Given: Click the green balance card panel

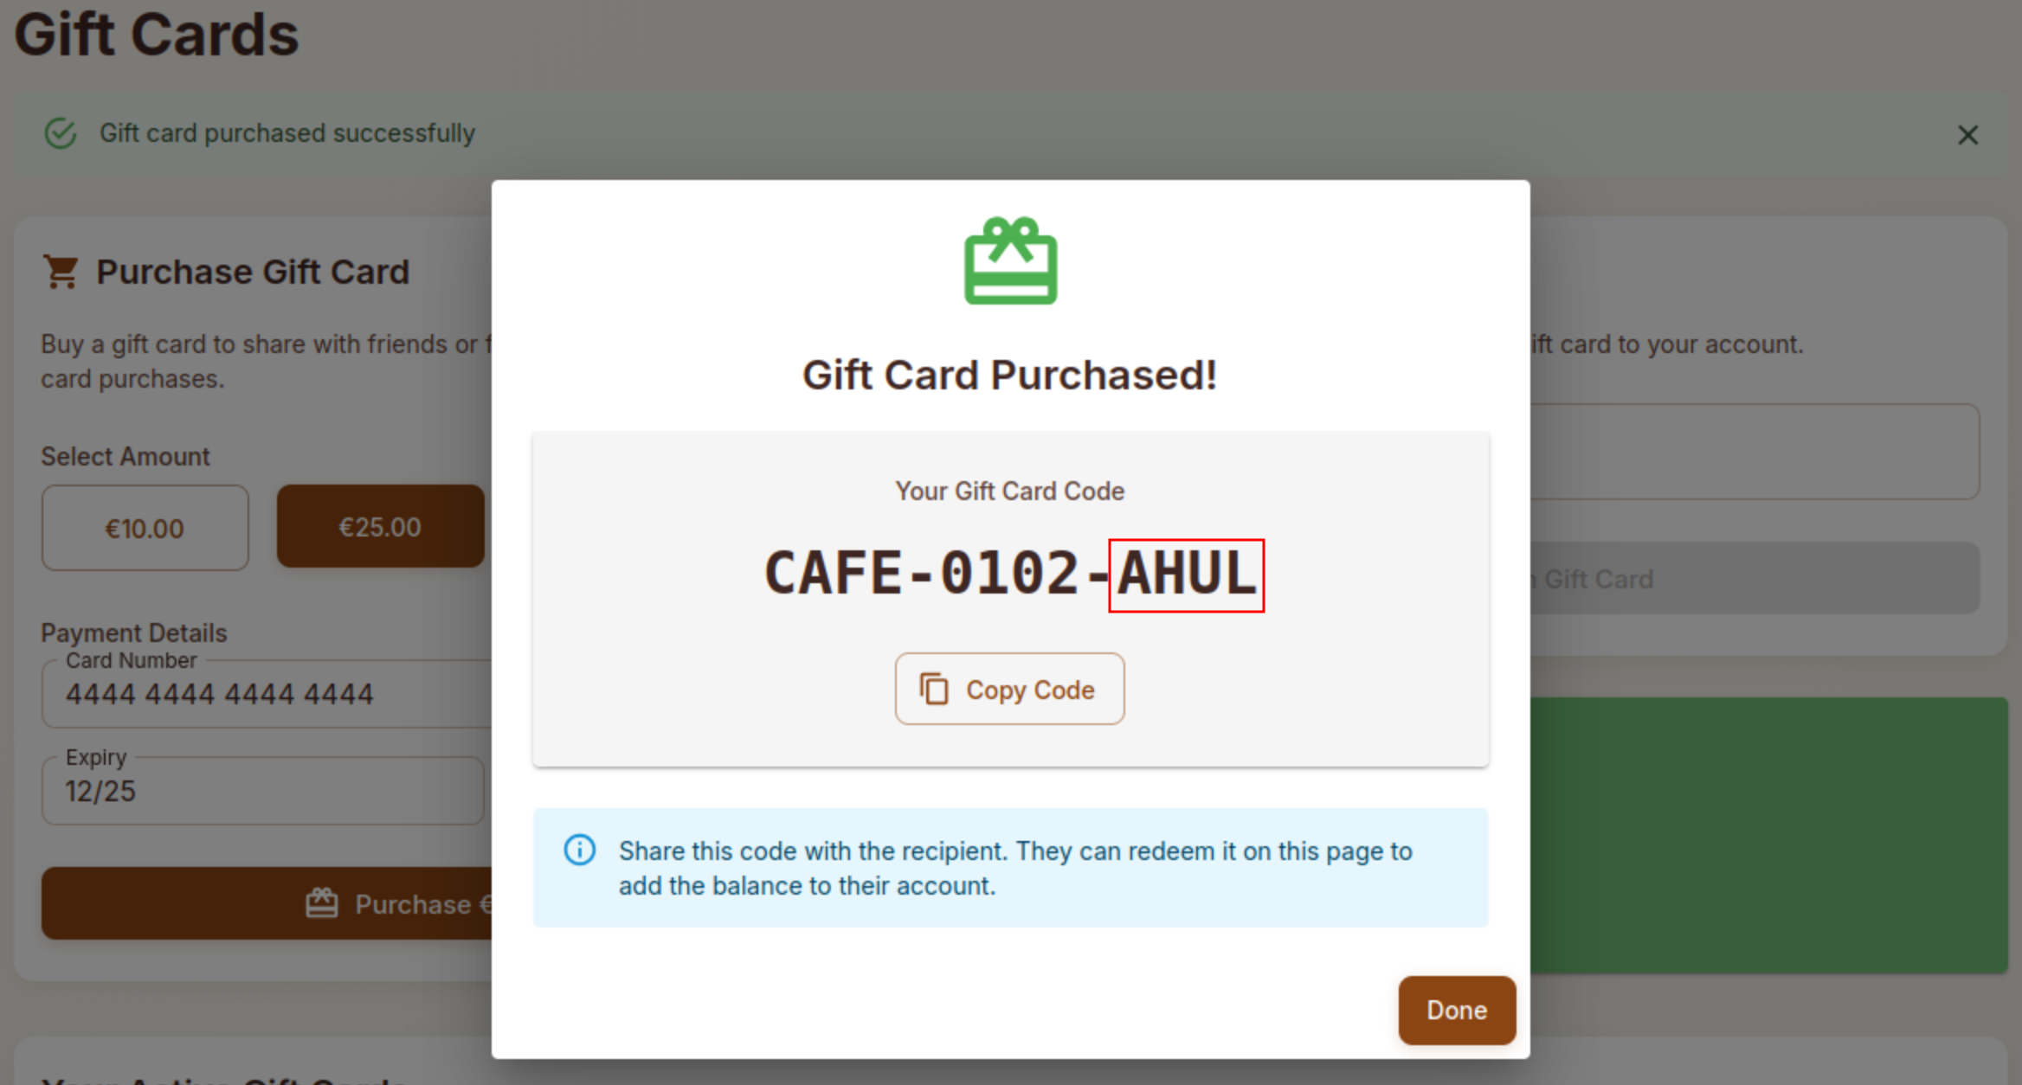Looking at the screenshot, I should 1768,835.
